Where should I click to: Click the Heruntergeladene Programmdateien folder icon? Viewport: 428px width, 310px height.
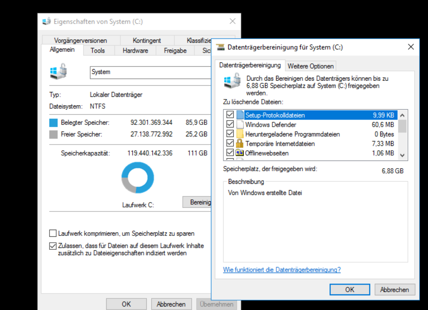coord(240,134)
